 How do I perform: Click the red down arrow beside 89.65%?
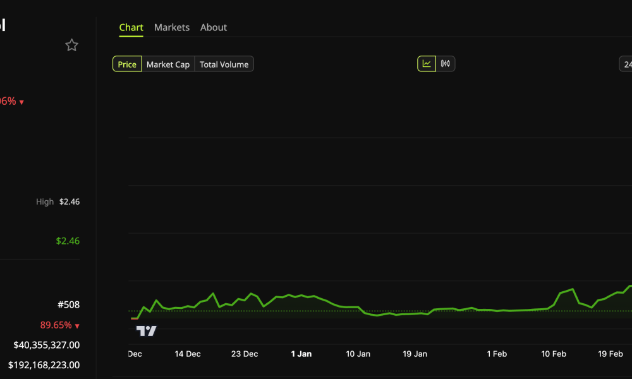[x=77, y=326]
